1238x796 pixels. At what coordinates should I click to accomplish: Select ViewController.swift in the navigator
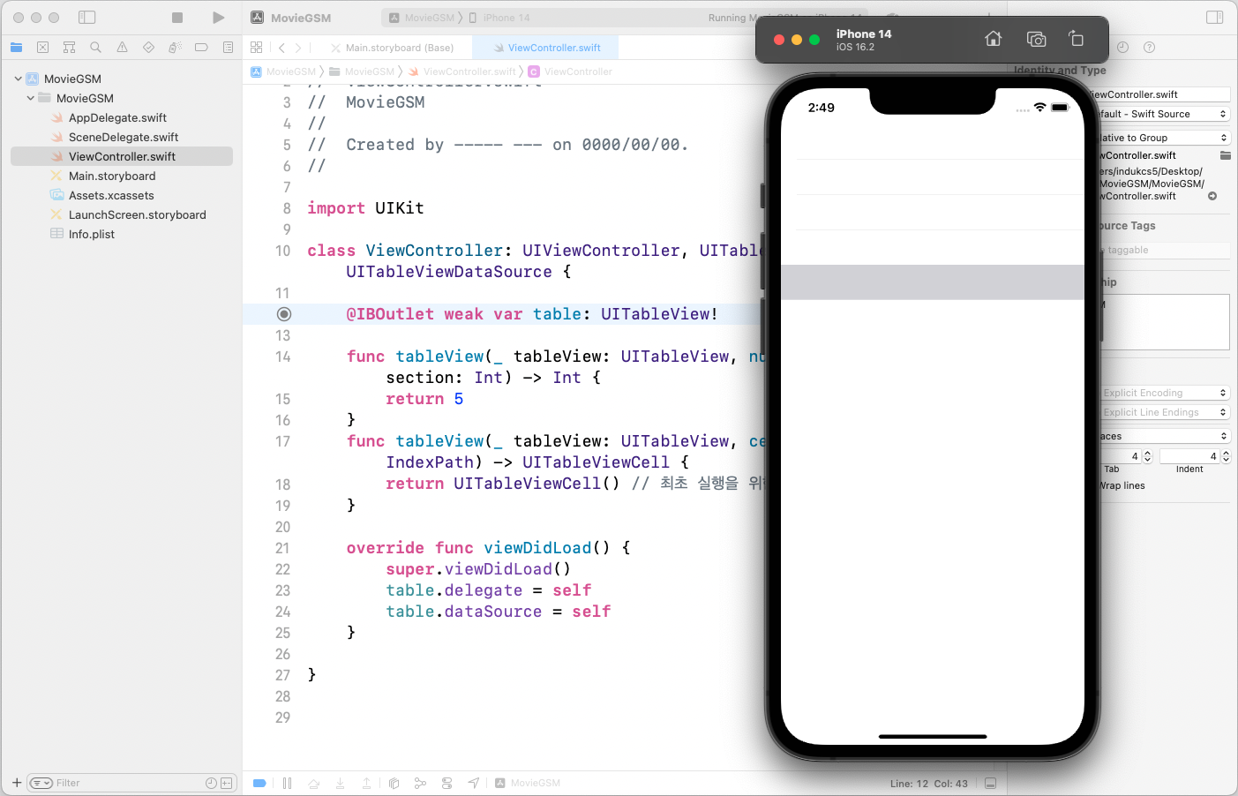point(122,156)
